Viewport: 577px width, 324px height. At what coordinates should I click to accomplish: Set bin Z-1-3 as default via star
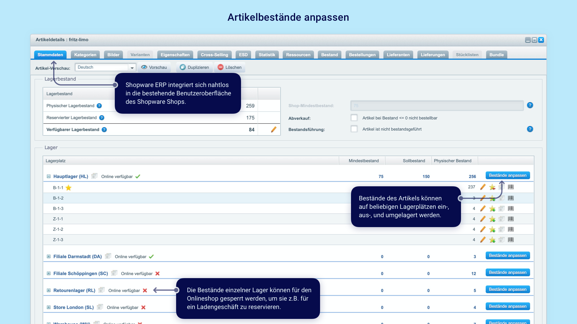(492, 240)
